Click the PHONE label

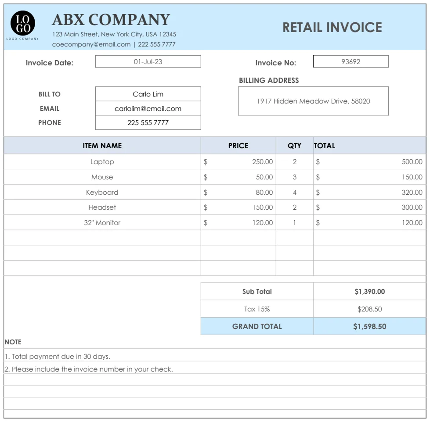pyautogui.click(x=50, y=122)
